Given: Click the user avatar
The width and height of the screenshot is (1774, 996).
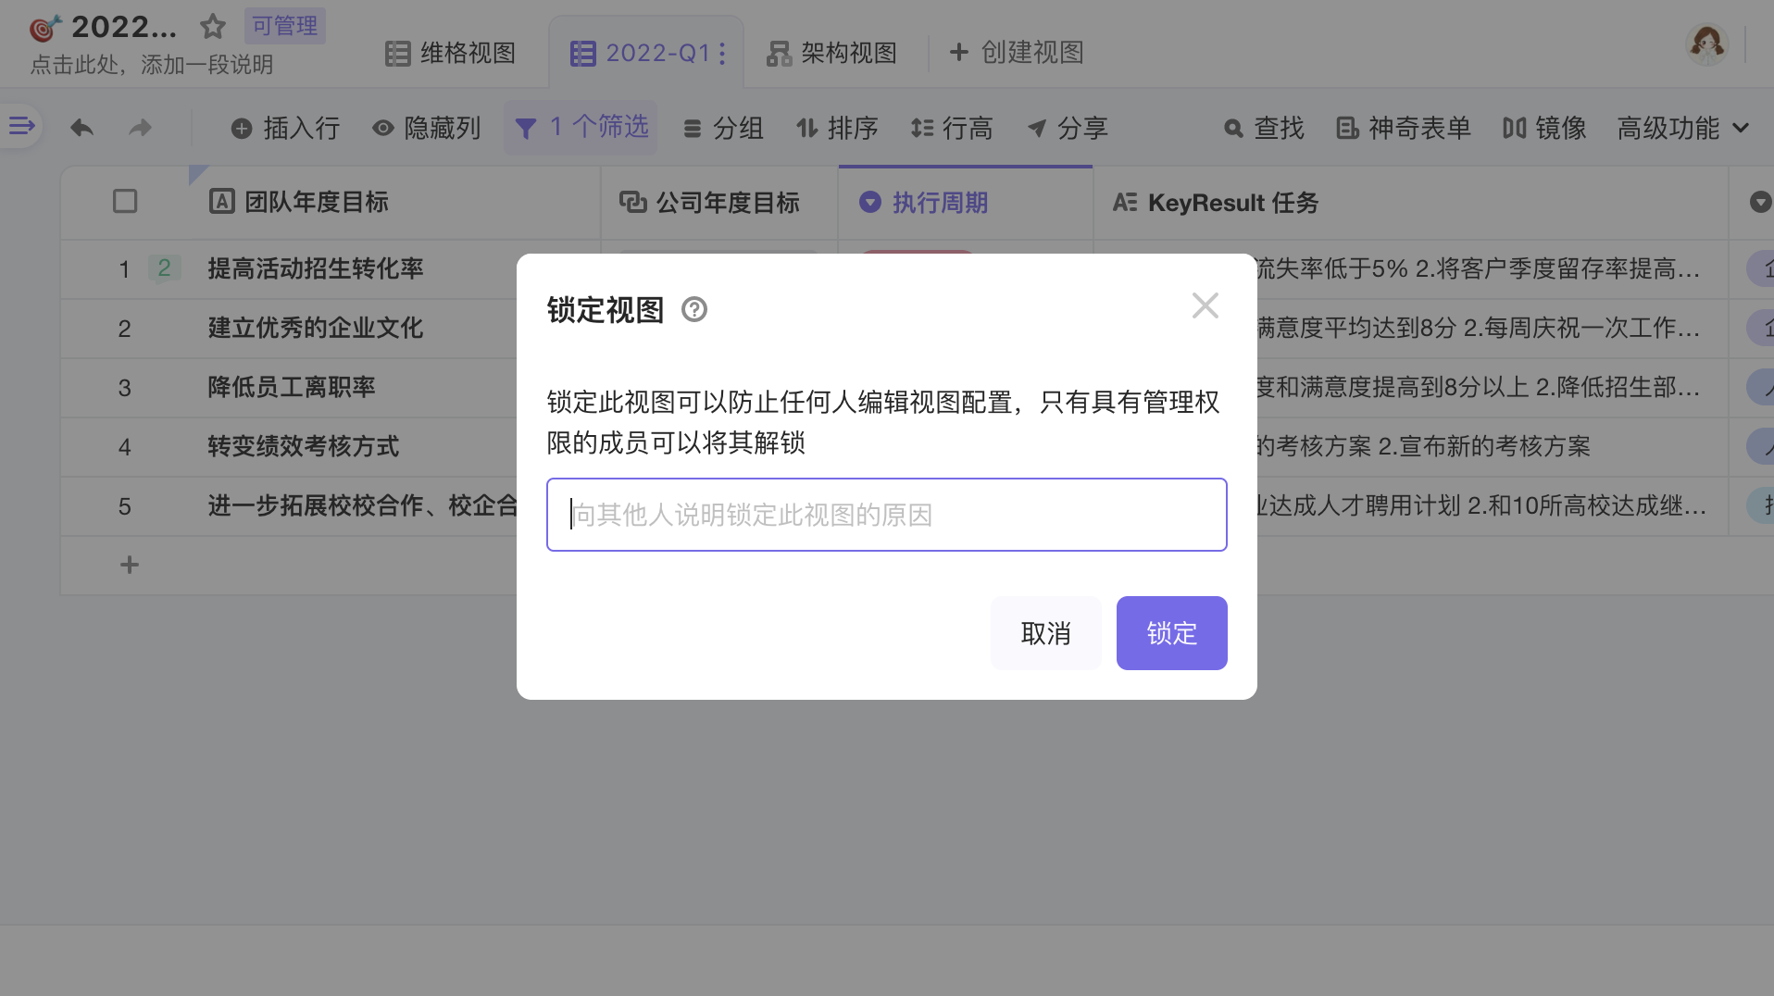Looking at the screenshot, I should [1706, 44].
